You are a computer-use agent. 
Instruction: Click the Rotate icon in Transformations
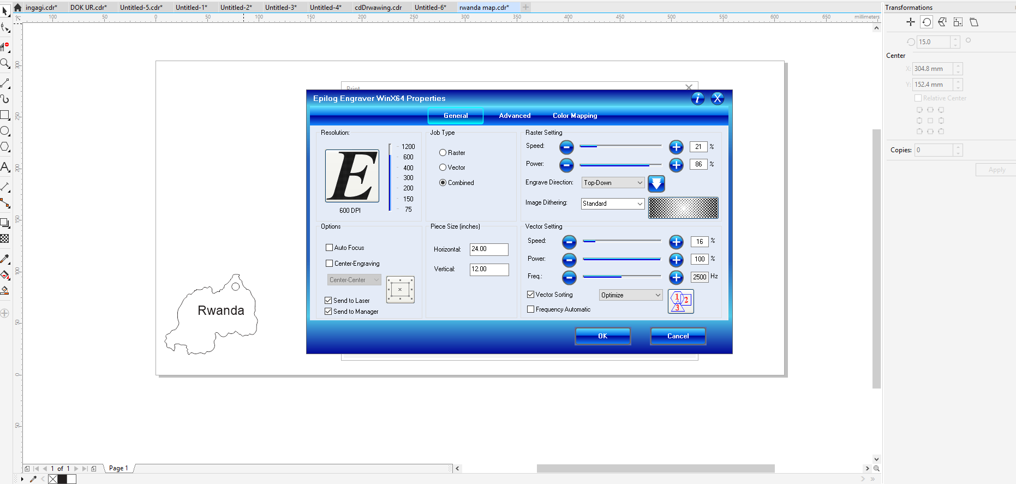click(927, 22)
